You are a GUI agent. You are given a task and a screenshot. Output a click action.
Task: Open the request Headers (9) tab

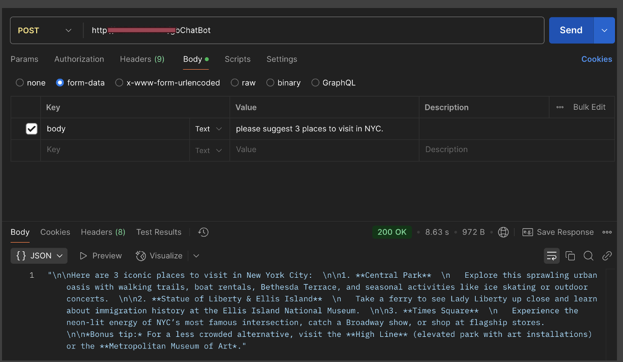142,59
